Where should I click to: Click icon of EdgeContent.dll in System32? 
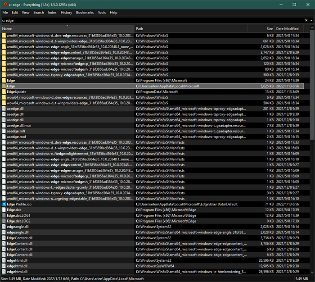4,238
